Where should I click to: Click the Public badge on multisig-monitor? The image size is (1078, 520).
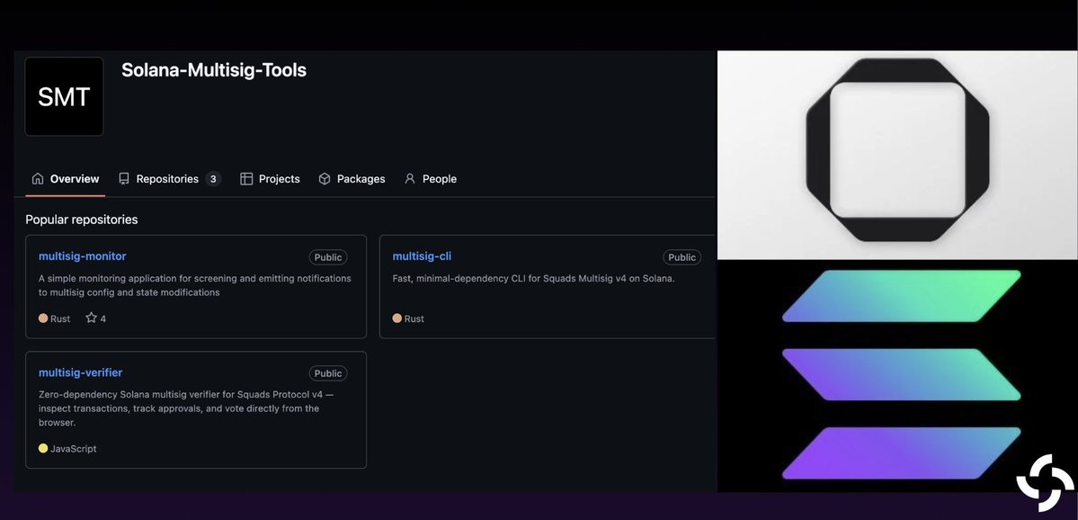[328, 257]
